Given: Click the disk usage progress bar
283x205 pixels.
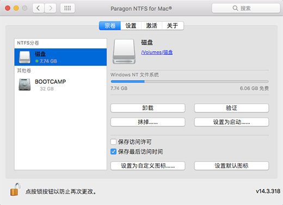Looking at the screenshot, I should click(x=189, y=82).
